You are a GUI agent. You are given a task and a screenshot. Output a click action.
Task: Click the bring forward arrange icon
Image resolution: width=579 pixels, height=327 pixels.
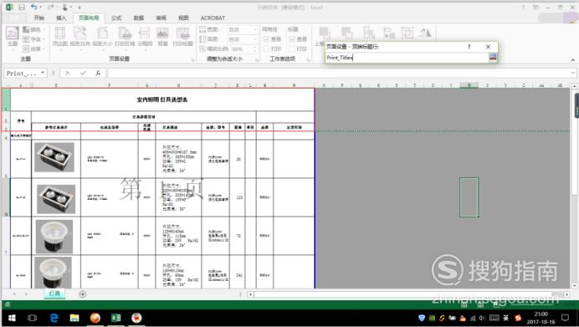(x=324, y=33)
